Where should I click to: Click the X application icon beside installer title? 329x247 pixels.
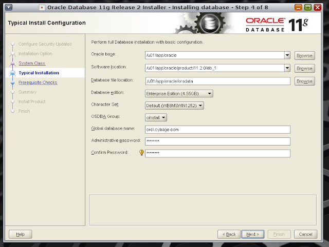tap(42, 8)
